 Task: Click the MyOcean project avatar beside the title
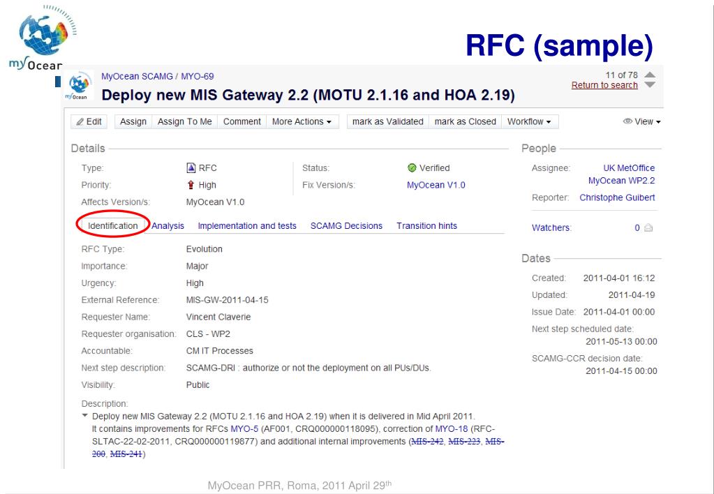(80, 85)
